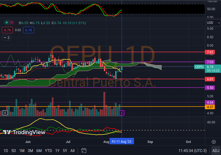
Task: Select the 6M time range
Action: click(39, 151)
